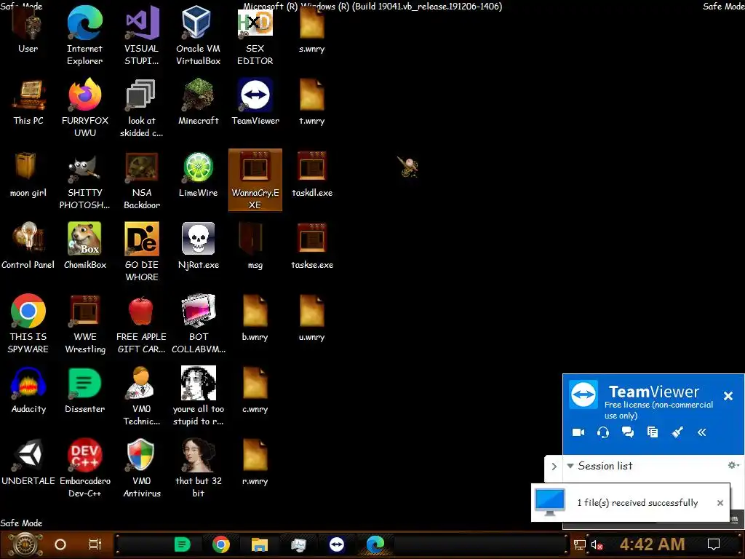
Task: Open Oracle VM VirtualBox desktop shortcut
Action: 198,36
